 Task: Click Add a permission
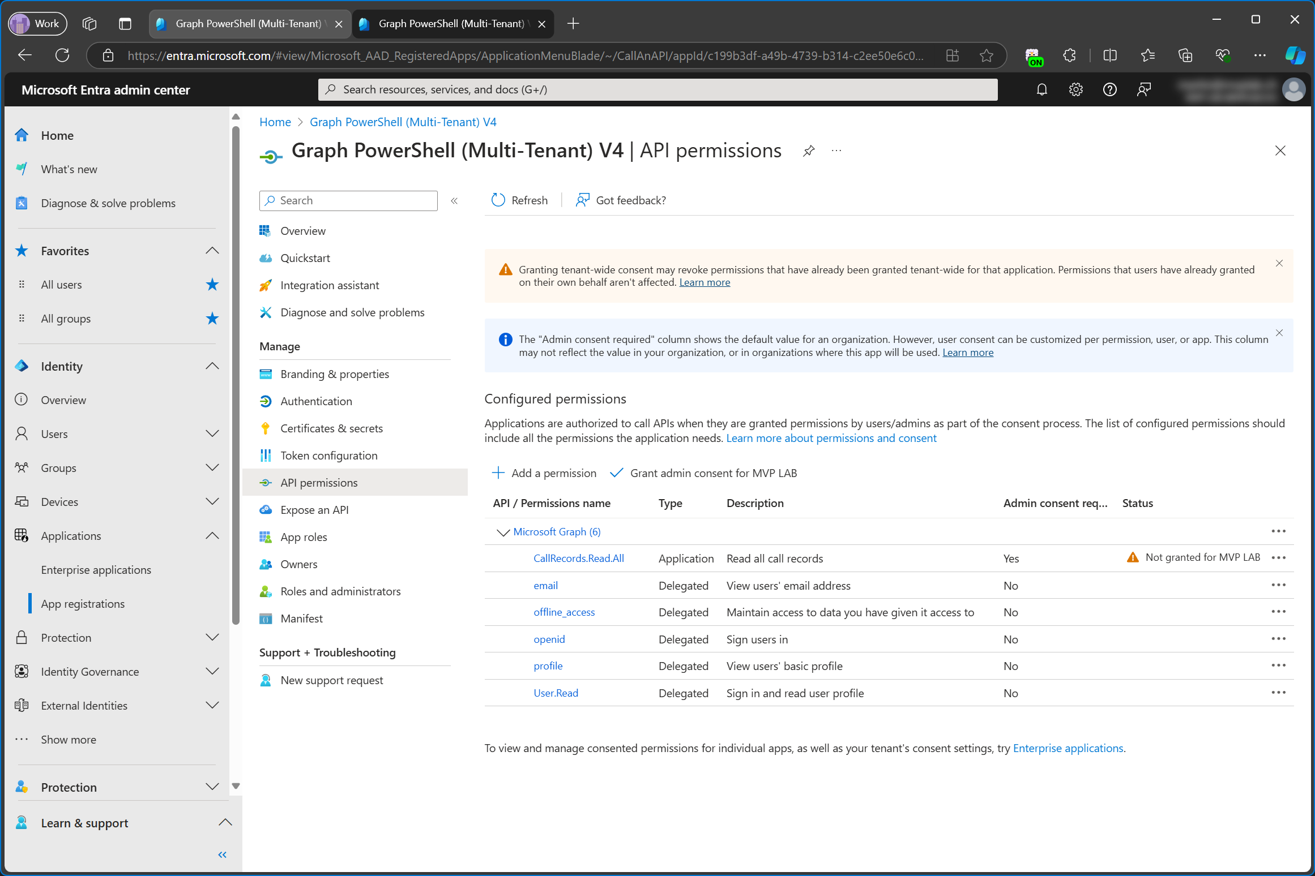tap(544, 473)
